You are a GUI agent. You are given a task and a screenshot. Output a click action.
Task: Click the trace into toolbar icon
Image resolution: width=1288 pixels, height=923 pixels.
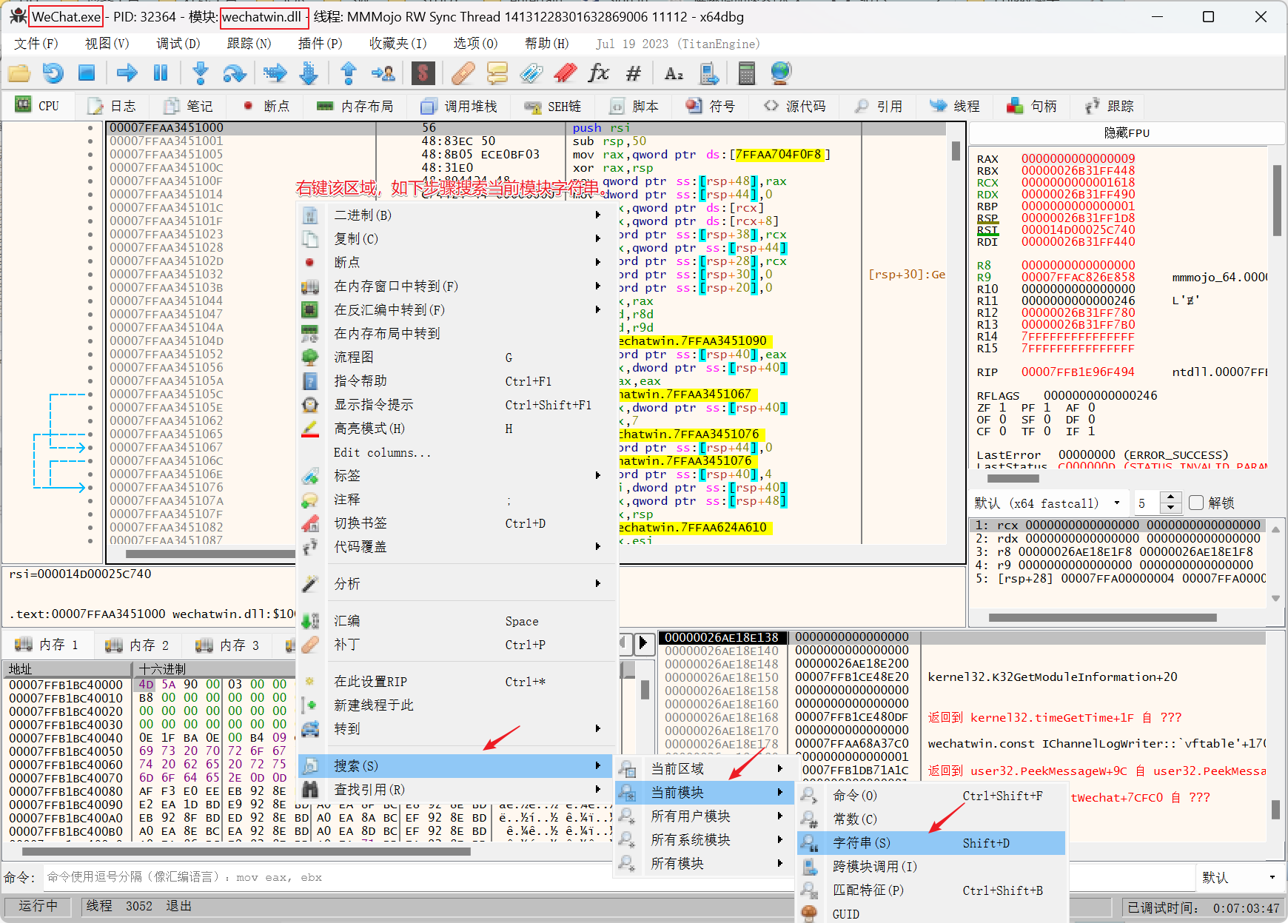click(275, 73)
